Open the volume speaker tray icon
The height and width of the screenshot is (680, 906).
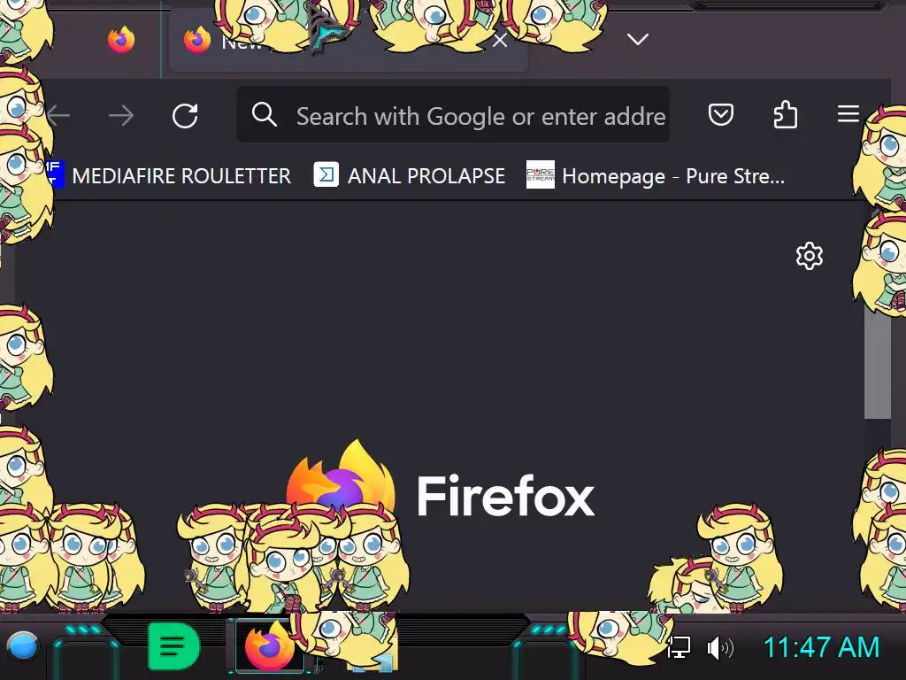click(720, 647)
